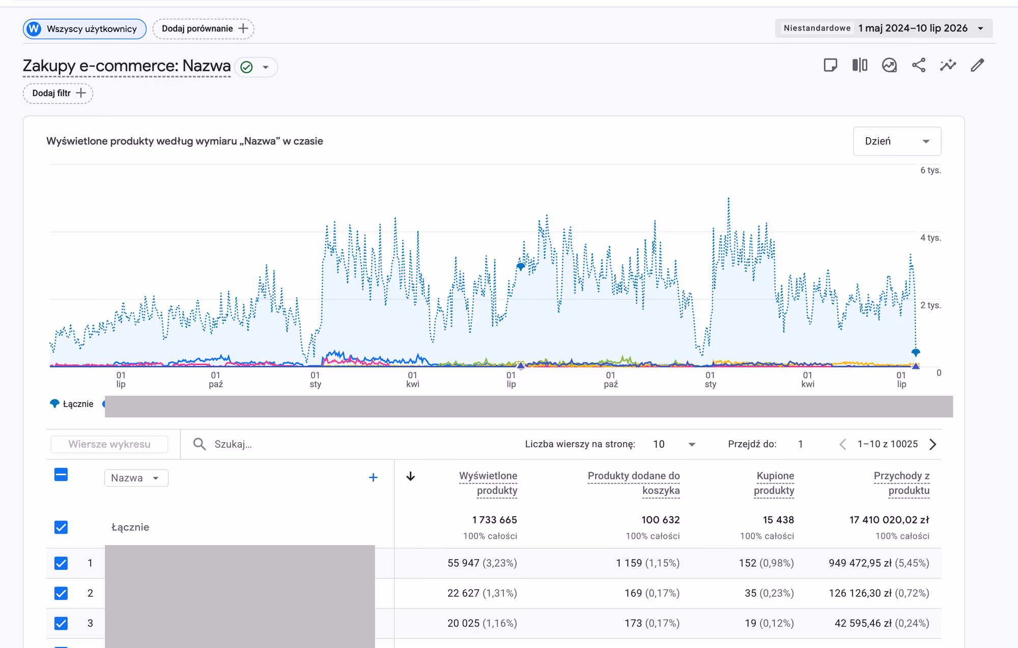Click the report status green check icon
Screen dimensions: 1018x648
(x=246, y=67)
